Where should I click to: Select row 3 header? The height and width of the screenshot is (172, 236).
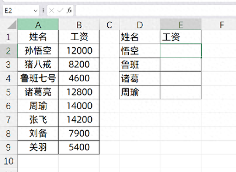[8, 65]
